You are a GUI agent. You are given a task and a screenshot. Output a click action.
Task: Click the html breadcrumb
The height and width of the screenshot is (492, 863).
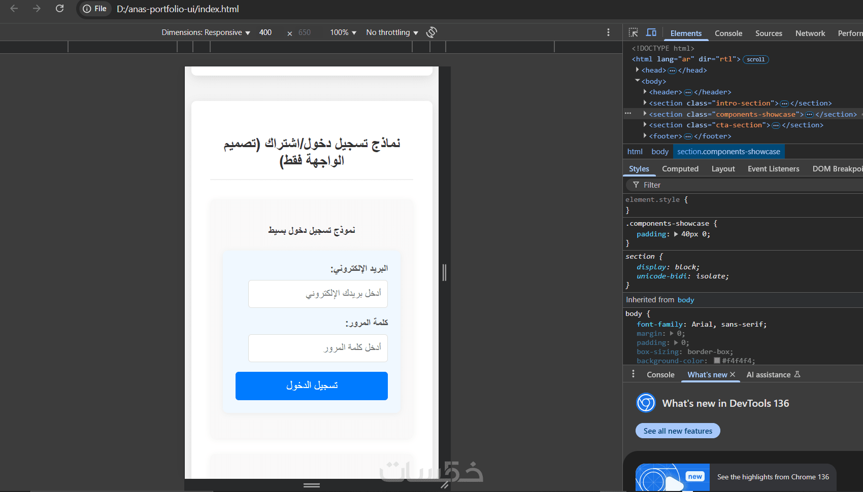point(635,152)
